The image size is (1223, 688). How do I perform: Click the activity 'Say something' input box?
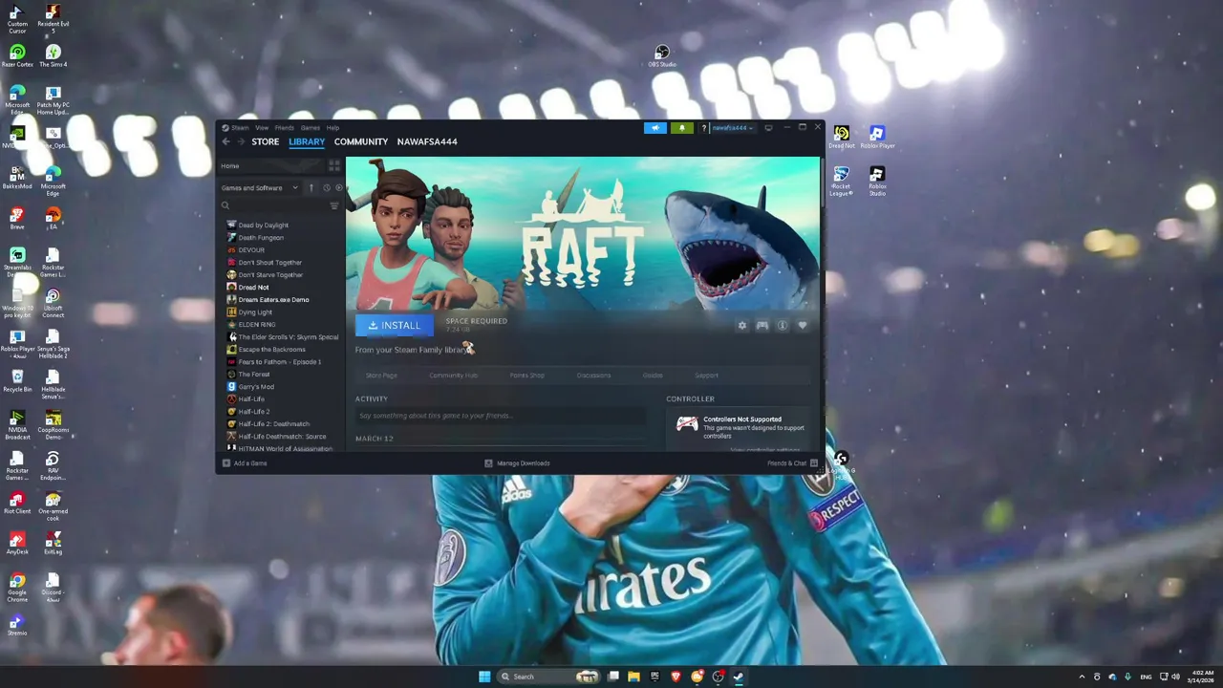500,416
